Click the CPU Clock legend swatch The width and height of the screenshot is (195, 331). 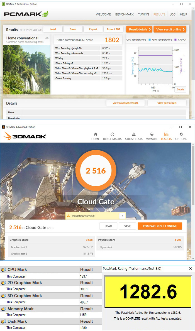[175, 40]
